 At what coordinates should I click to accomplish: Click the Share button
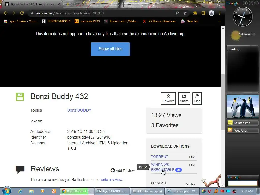[184, 99]
